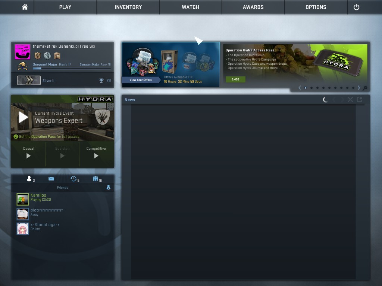This screenshot has width=382, height=286.
Task: Close the News panel
Action: pos(350,99)
